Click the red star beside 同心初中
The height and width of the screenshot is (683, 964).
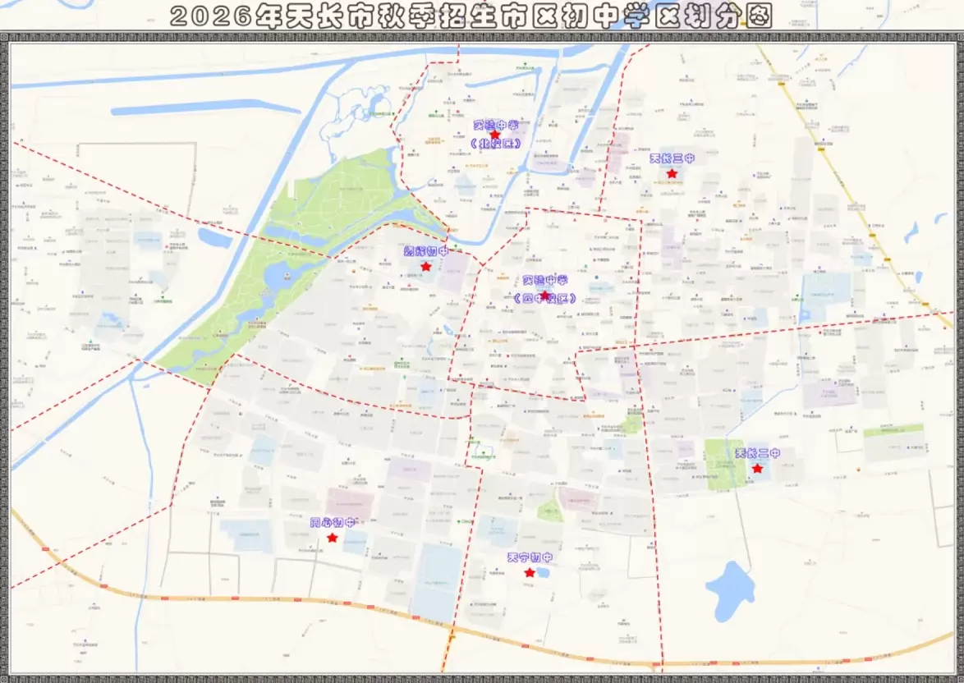(332, 538)
